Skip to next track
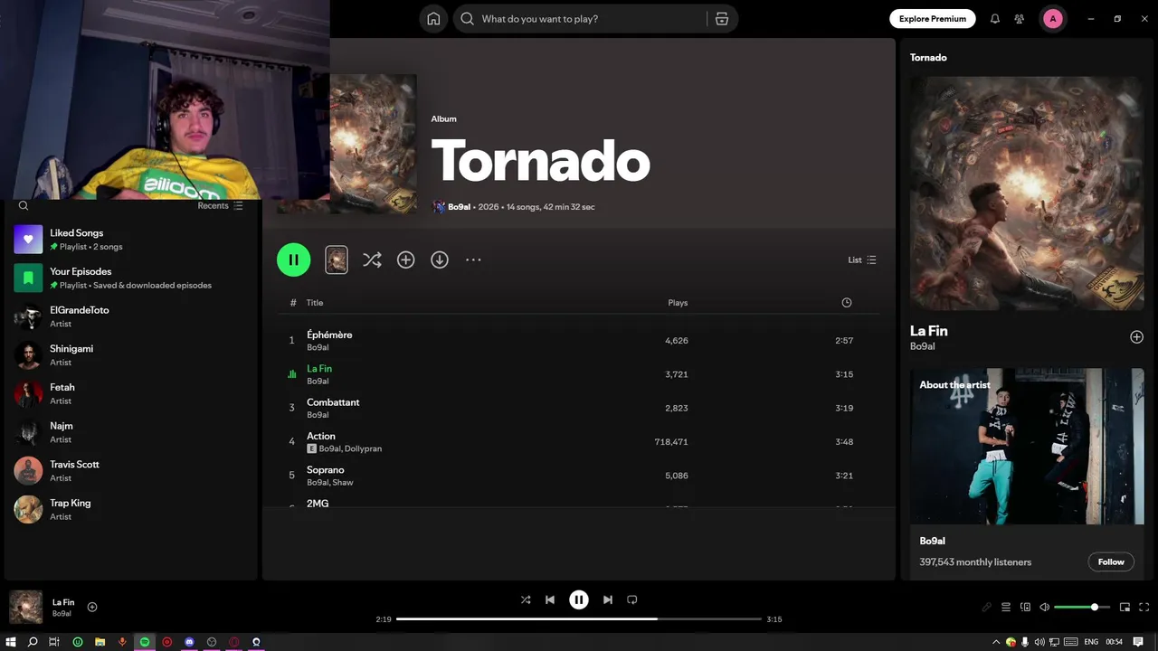This screenshot has width=1158, height=651. click(608, 599)
